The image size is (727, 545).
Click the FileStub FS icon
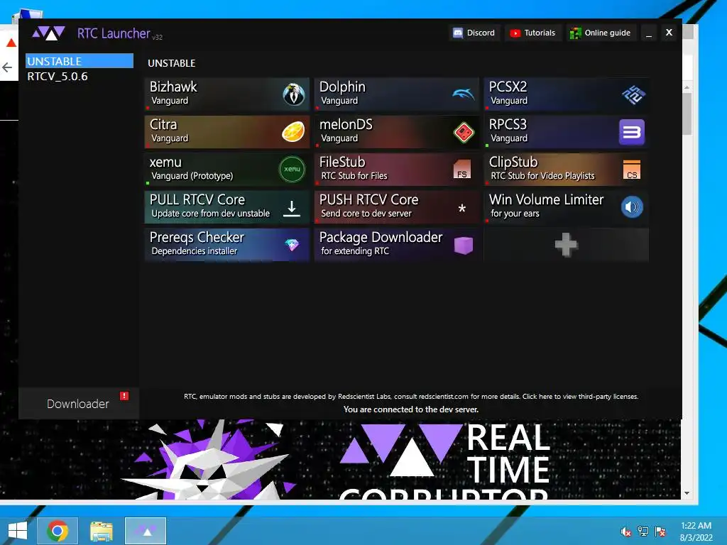(x=461, y=170)
